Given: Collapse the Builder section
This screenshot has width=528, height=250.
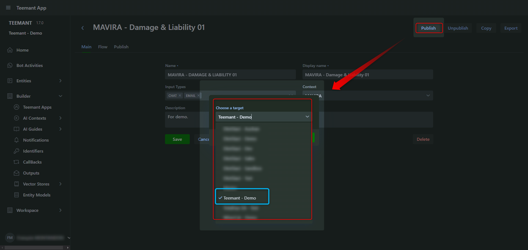Looking at the screenshot, I should tap(61, 96).
